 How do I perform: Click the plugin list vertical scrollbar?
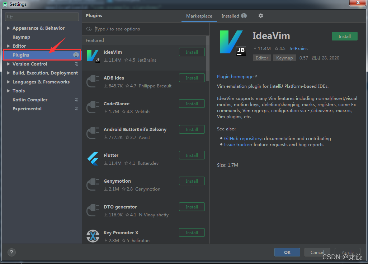click(x=207, y=59)
